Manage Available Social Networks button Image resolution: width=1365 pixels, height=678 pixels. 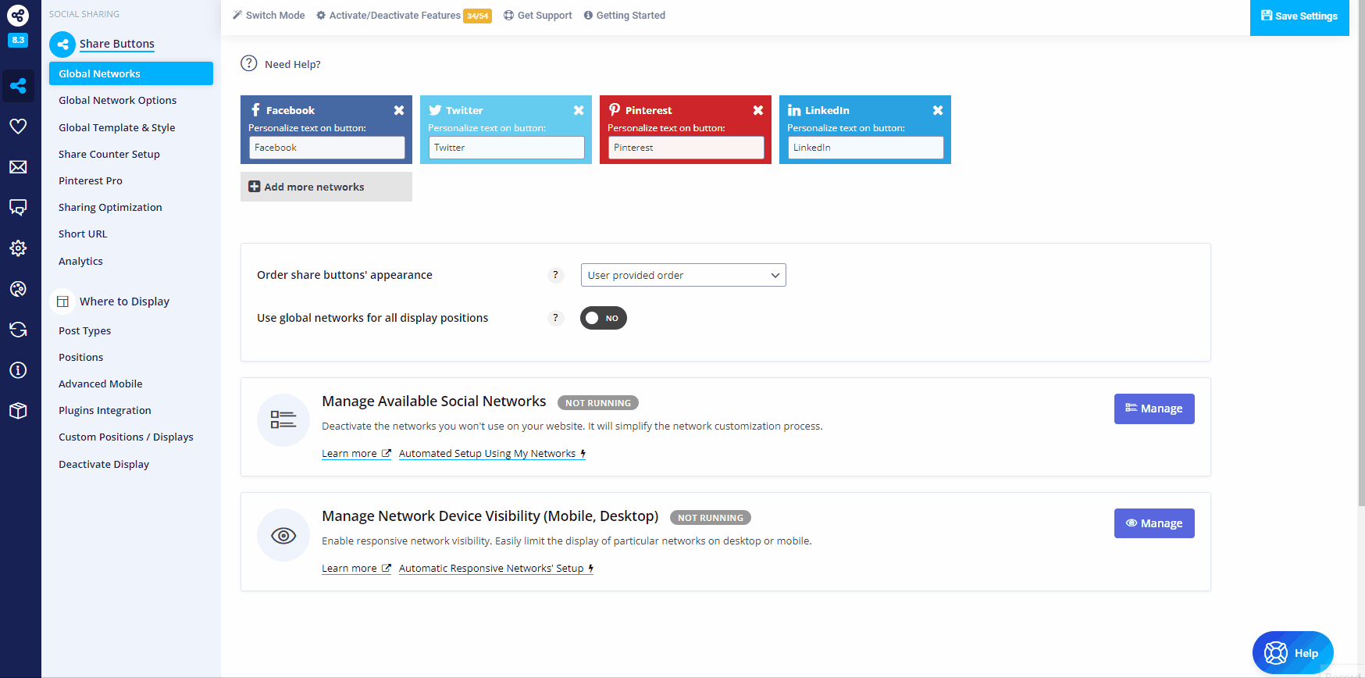coord(1153,409)
